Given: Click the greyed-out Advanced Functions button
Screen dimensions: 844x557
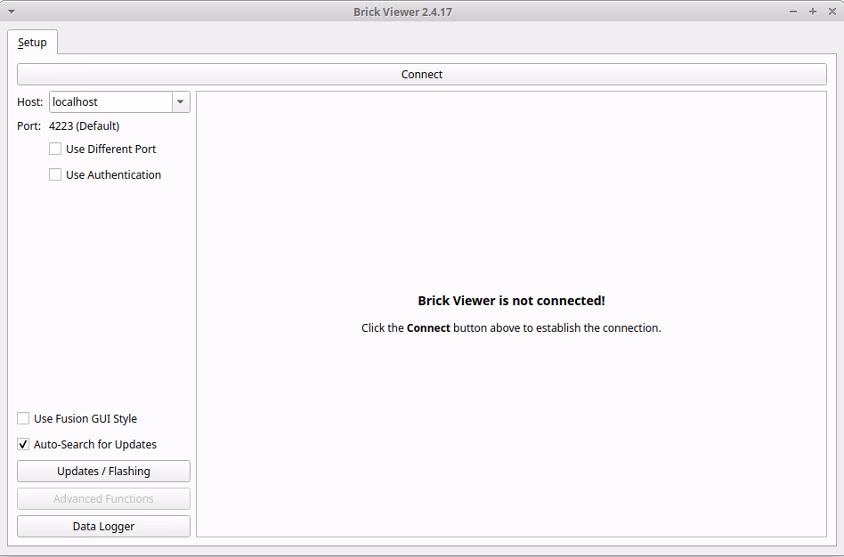Looking at the screenshot, I should click(x=103, y=498).
